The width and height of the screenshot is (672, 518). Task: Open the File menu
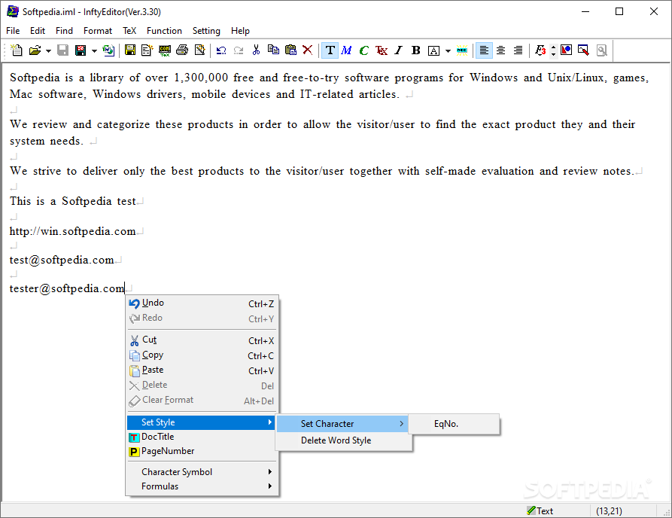[x=13, y=31]
